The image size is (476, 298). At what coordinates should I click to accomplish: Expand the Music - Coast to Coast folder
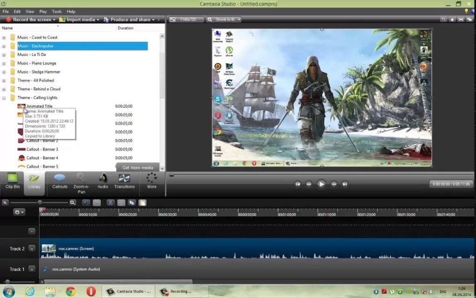pyautogui.click(x=4, y=38)
